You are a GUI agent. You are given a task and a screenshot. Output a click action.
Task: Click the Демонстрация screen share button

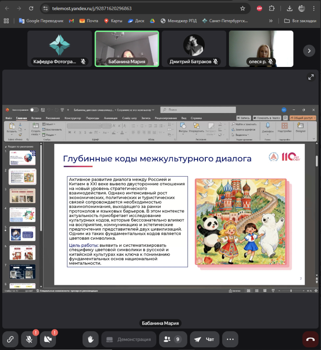(x=129, y=339)
